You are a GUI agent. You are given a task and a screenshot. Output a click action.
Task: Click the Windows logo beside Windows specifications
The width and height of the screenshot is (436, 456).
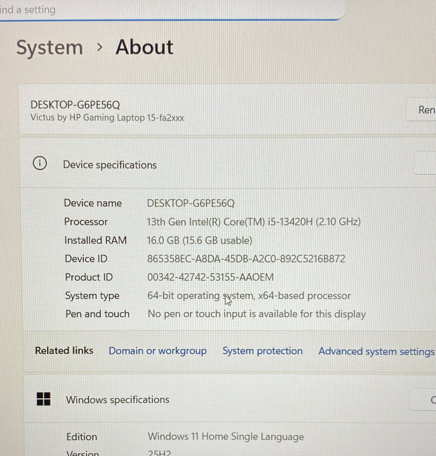pos(44,399)
